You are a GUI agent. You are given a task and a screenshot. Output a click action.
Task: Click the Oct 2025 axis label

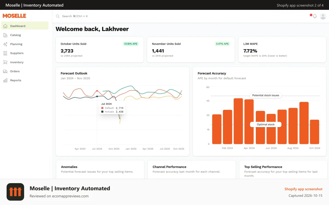(x=179, y=149)
